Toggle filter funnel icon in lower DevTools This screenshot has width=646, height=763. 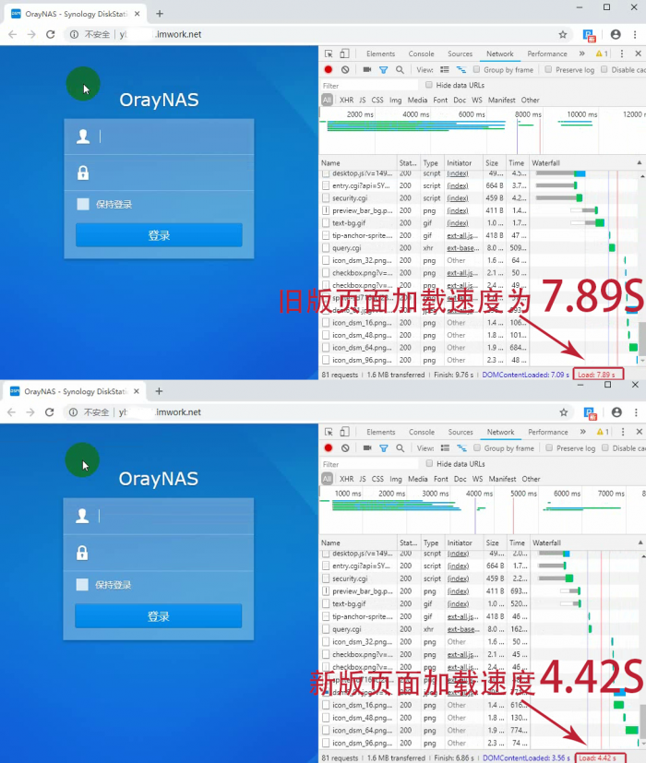pyautogui.click(x=384, y=448)
